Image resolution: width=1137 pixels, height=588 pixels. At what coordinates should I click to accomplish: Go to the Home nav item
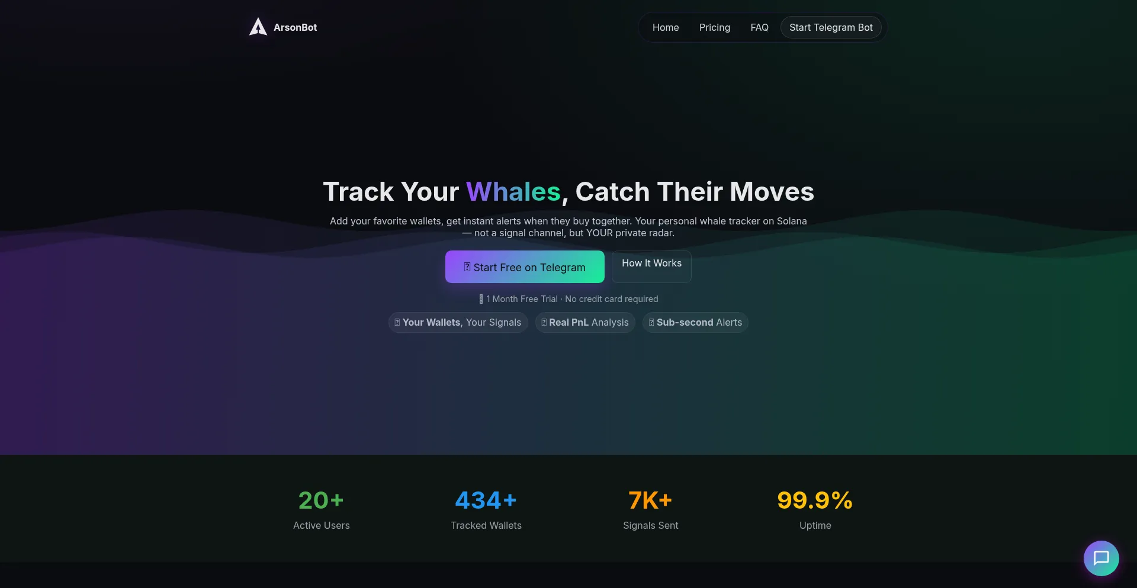coord(666,27)
